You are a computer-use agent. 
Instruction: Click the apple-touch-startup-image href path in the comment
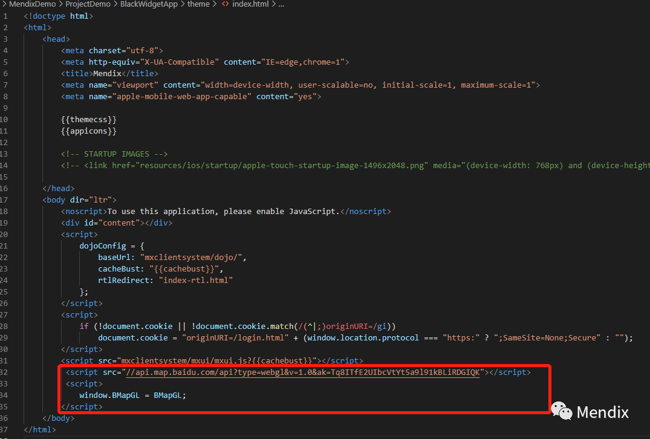point(282,166)
